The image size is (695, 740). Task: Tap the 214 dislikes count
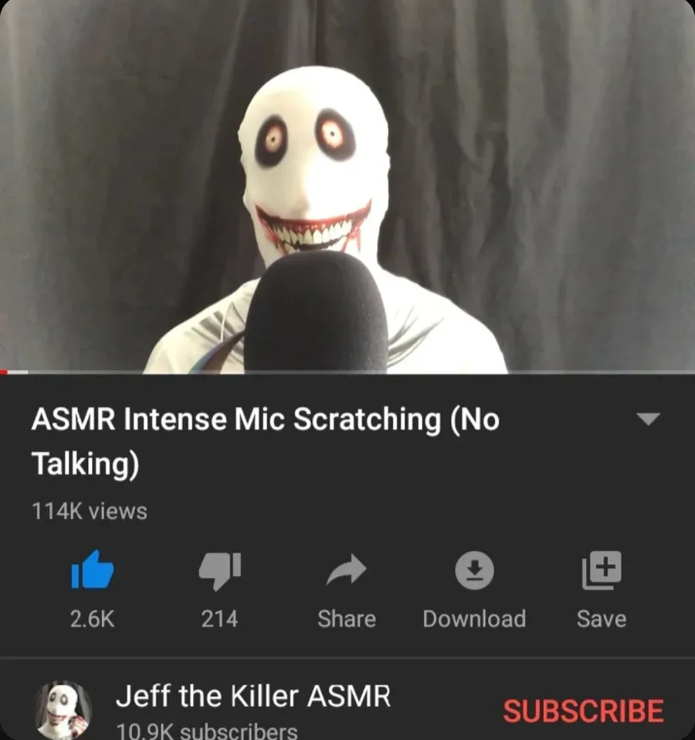click(x=220, y=619)
